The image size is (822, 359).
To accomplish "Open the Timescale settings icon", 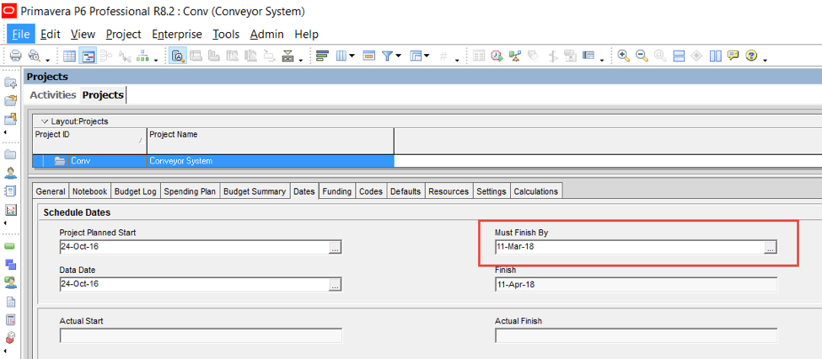I will pyautogui.click(x=369, y=56).
